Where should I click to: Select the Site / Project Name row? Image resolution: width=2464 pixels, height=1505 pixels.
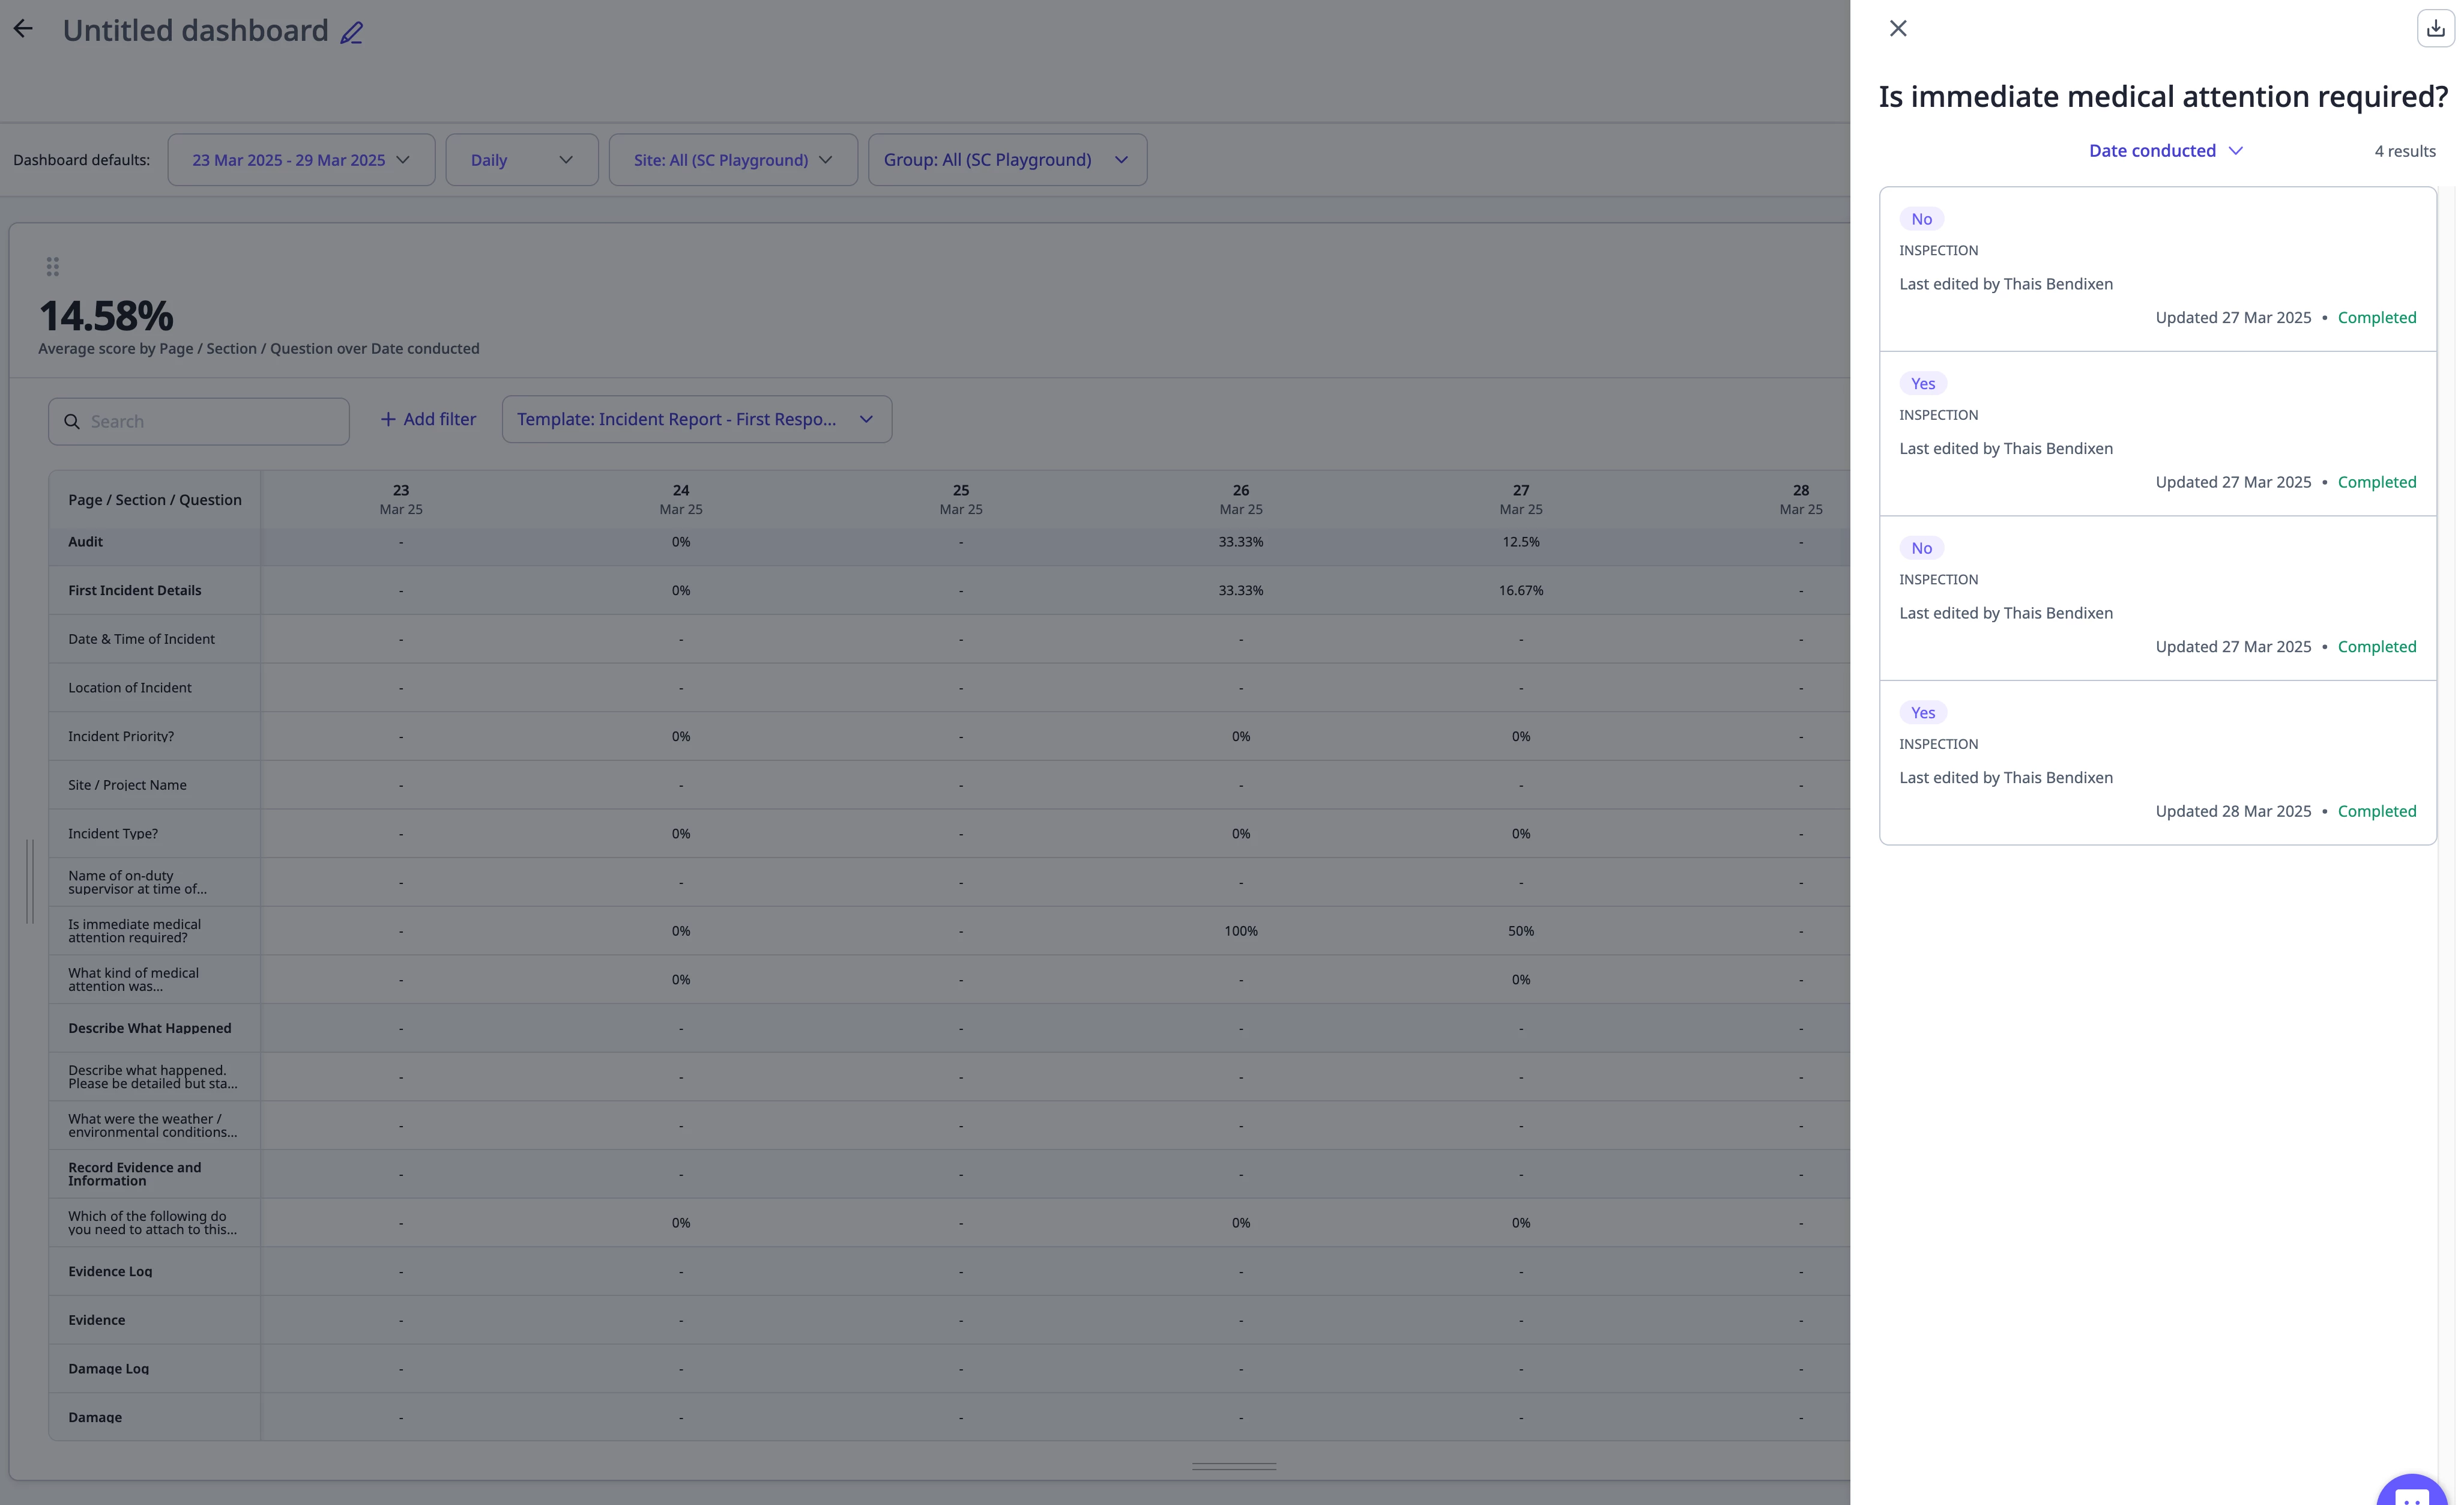127,785
